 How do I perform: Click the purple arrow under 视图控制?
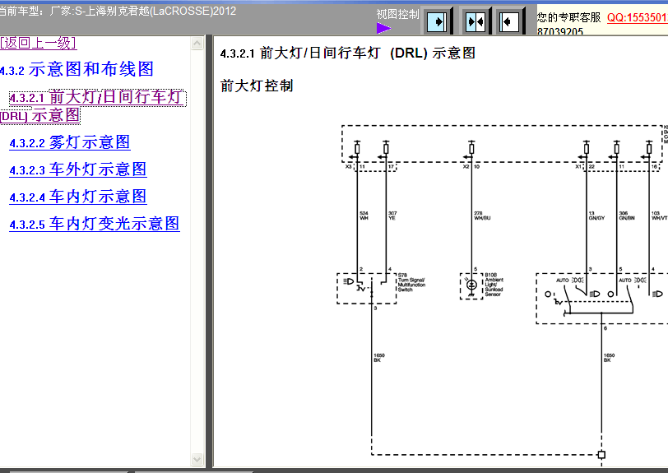384,28
